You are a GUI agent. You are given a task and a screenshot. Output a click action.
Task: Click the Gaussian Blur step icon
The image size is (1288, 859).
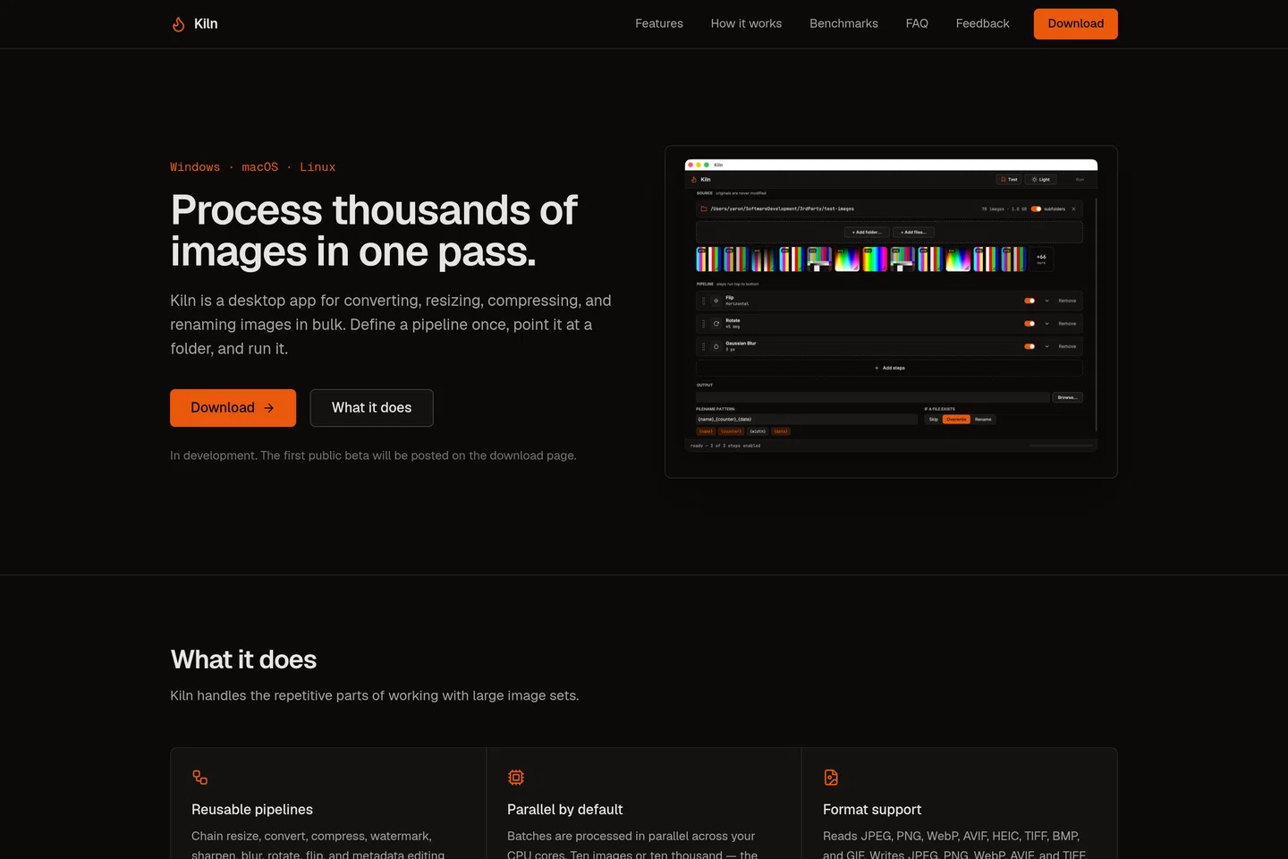point(716,346)
